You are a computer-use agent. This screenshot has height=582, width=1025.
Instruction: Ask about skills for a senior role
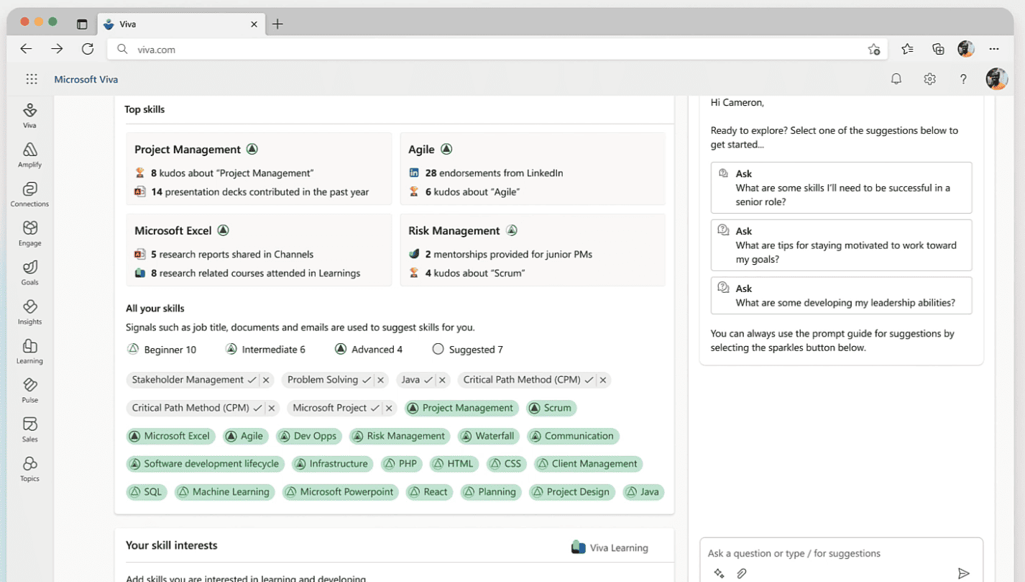[841, 188]
